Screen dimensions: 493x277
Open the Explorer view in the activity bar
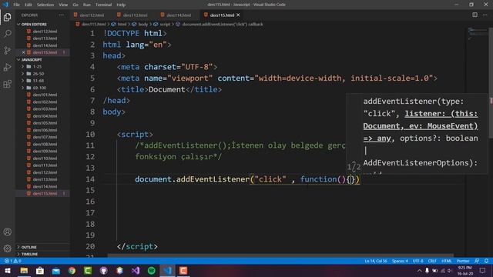(7, 17)
